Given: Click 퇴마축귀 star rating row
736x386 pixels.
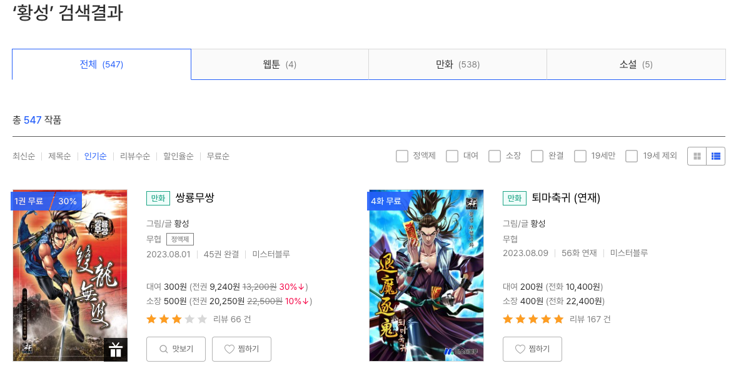Looking at the screenshot, I should tap(533, 319).
